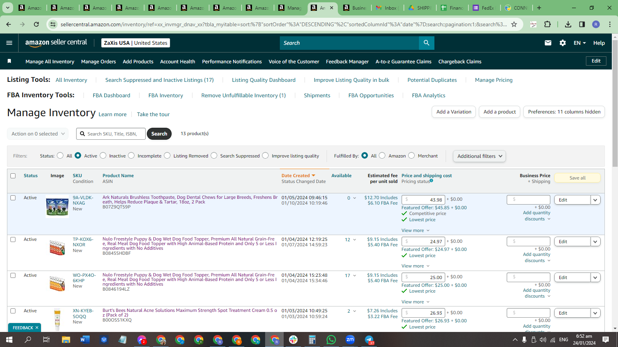Open Feedback Manager menu item
Screen dimensions: 618x347
coord(347,61)
